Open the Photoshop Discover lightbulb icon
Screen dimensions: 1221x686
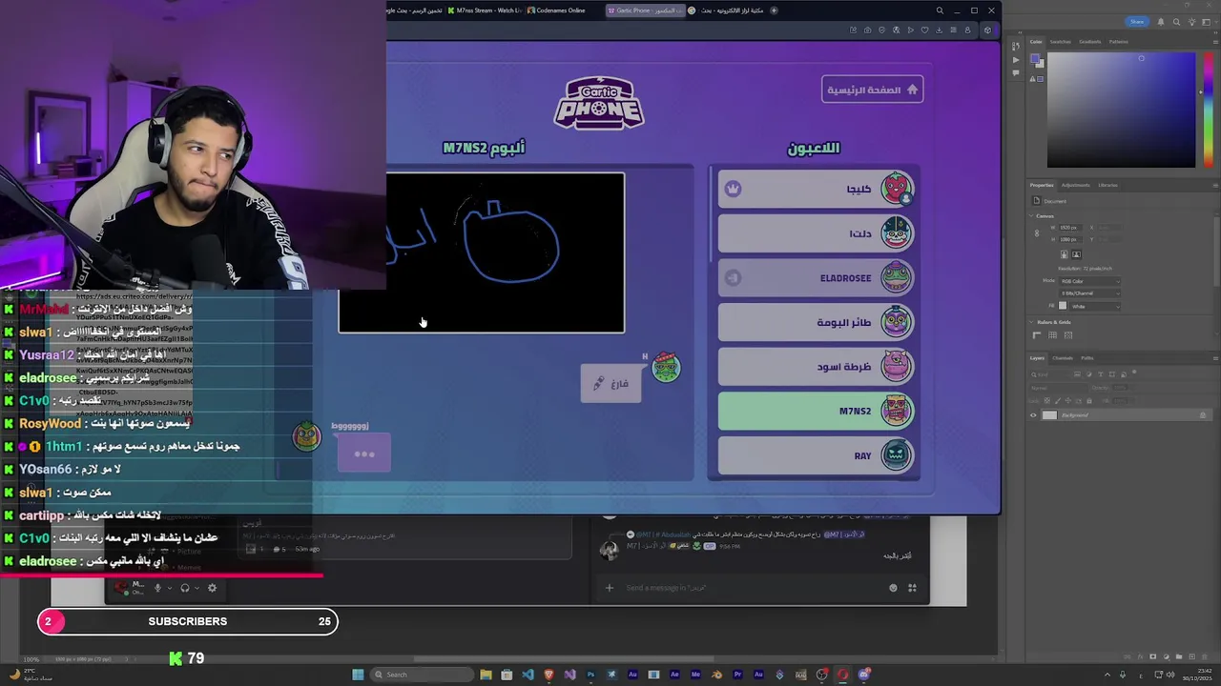click(x=1191, y=22)
